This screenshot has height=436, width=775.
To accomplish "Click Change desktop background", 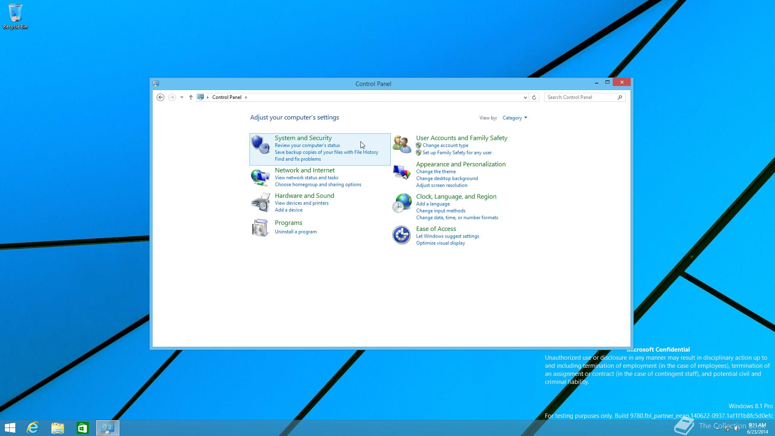I will 447,178.
